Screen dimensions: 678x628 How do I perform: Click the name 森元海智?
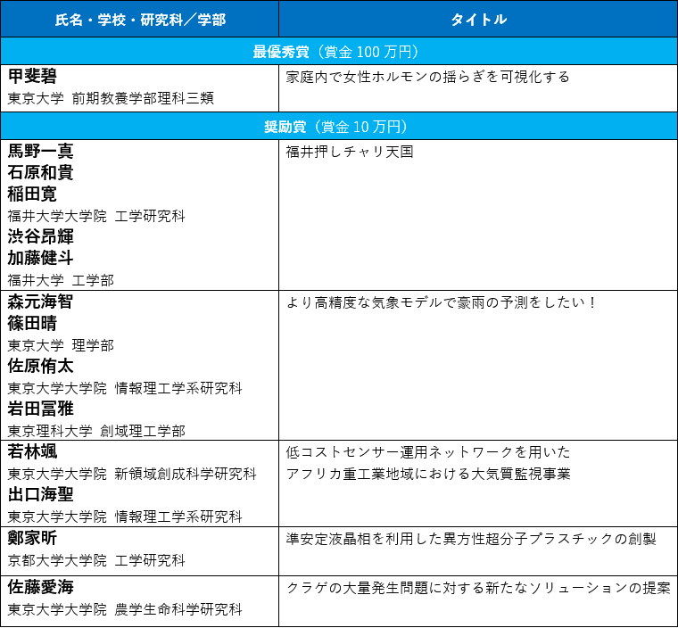(40, 302)
